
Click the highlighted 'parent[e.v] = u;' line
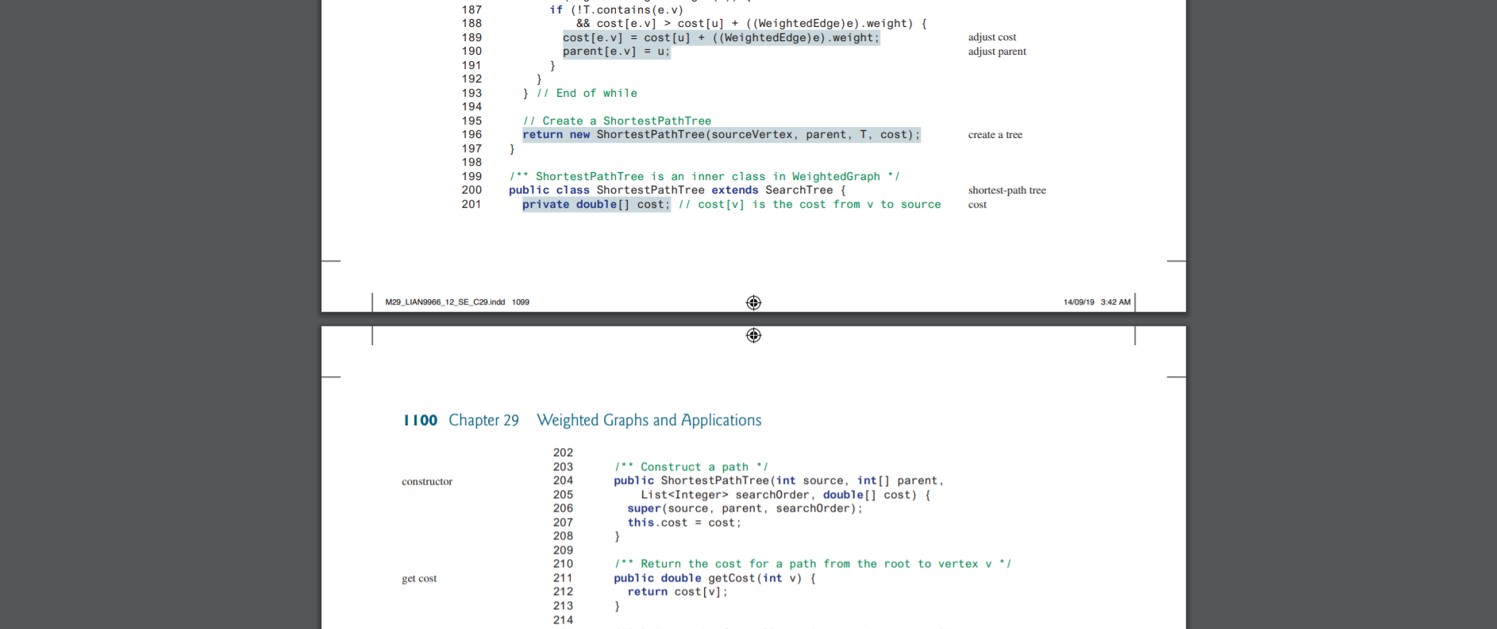tap(617, 52)
